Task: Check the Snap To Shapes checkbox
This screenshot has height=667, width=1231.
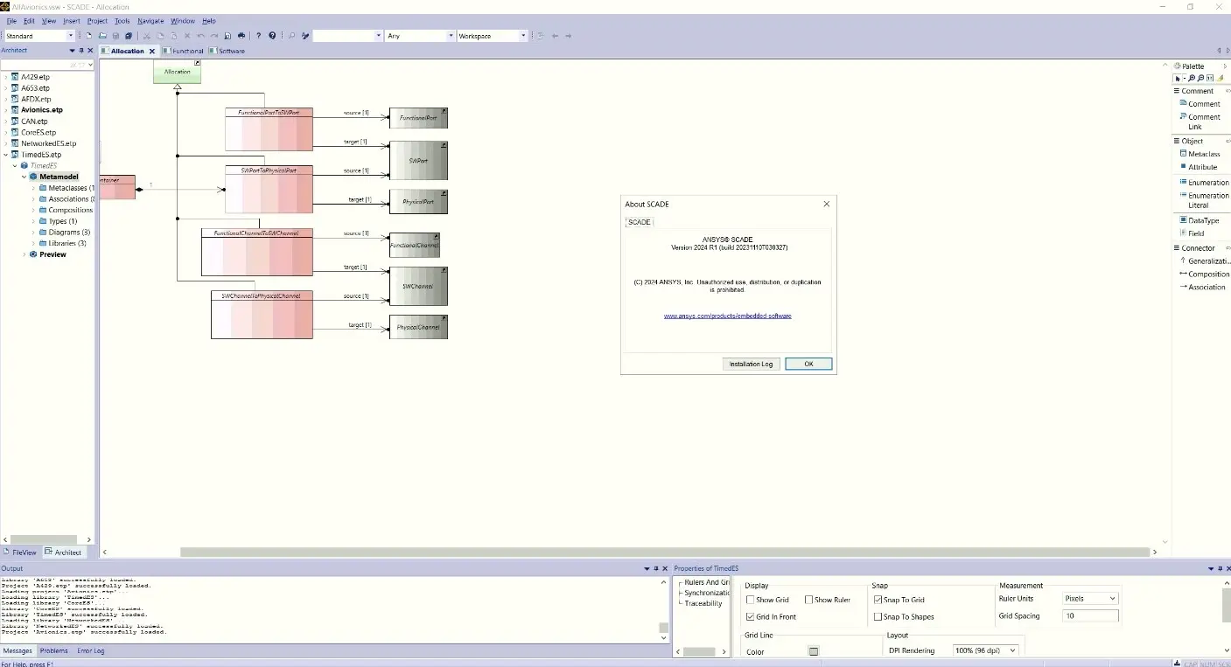Action: point(878,616)
